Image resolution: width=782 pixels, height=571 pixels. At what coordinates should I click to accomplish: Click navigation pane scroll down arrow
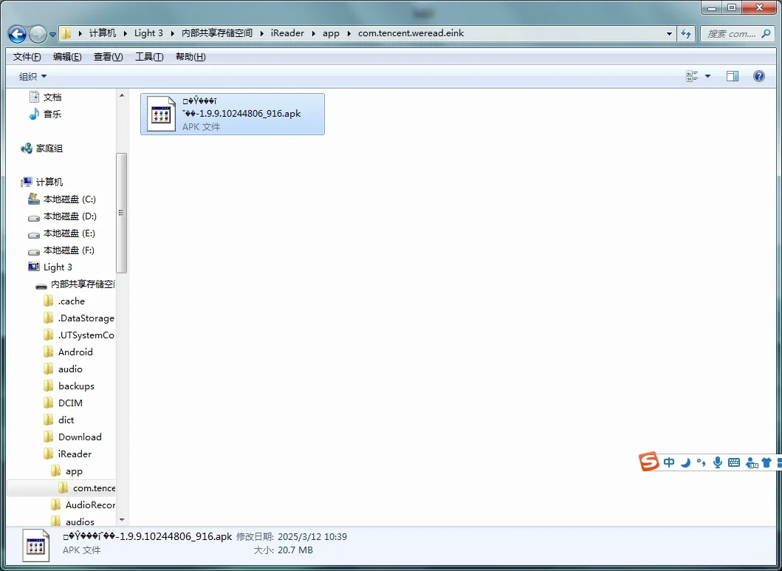coord(122,521)
